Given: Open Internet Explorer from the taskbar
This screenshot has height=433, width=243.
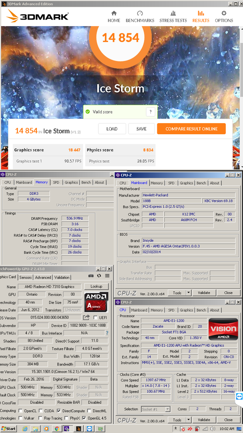Looking at the screenshot, I should pyautogui.click(x=25, y=429).
